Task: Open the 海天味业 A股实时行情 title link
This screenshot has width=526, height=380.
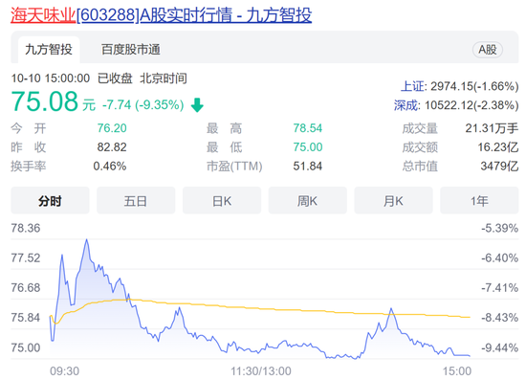Action: point(161,15)
